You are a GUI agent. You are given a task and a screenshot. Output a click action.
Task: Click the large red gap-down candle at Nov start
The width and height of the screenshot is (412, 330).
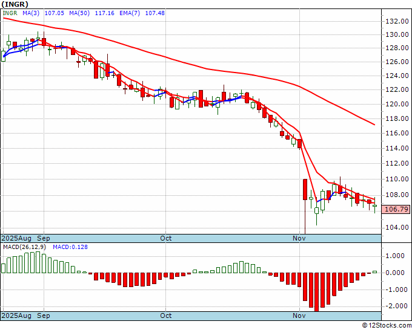coord(305,190)
